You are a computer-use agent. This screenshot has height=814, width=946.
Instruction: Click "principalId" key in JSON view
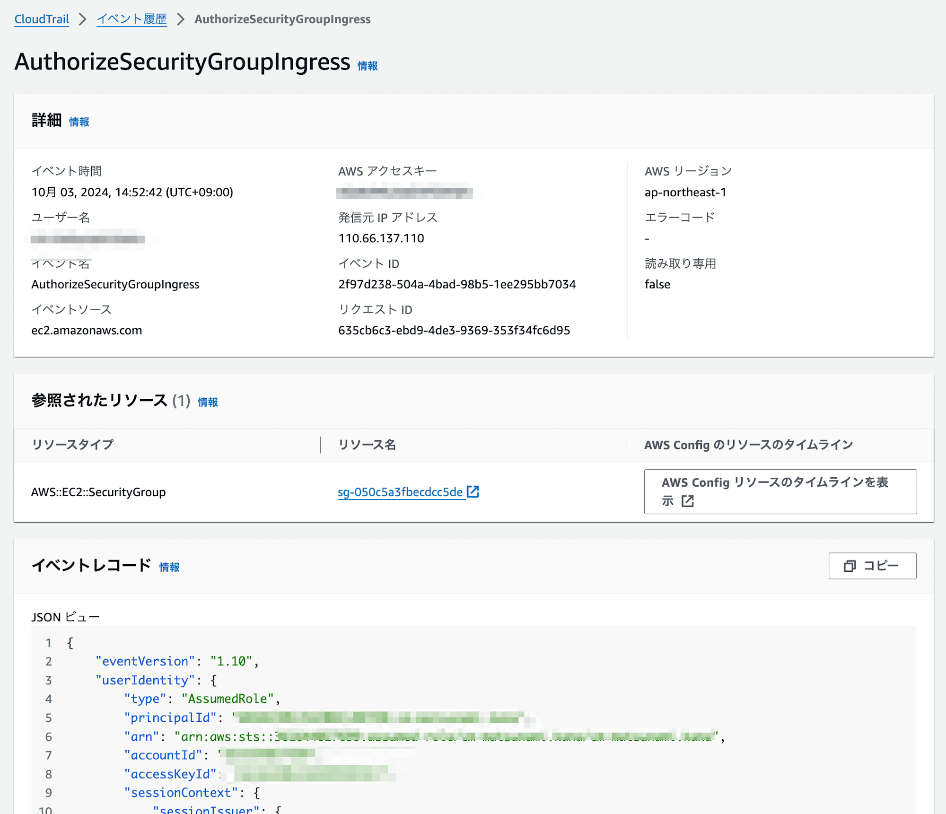(x=170, y=718)
